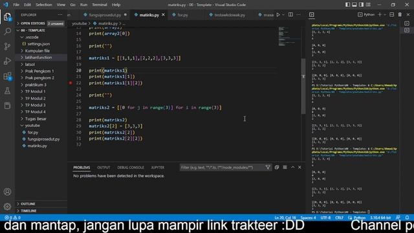Close the matriks.py editor tab
414x233 pixels.
point(163,15)
